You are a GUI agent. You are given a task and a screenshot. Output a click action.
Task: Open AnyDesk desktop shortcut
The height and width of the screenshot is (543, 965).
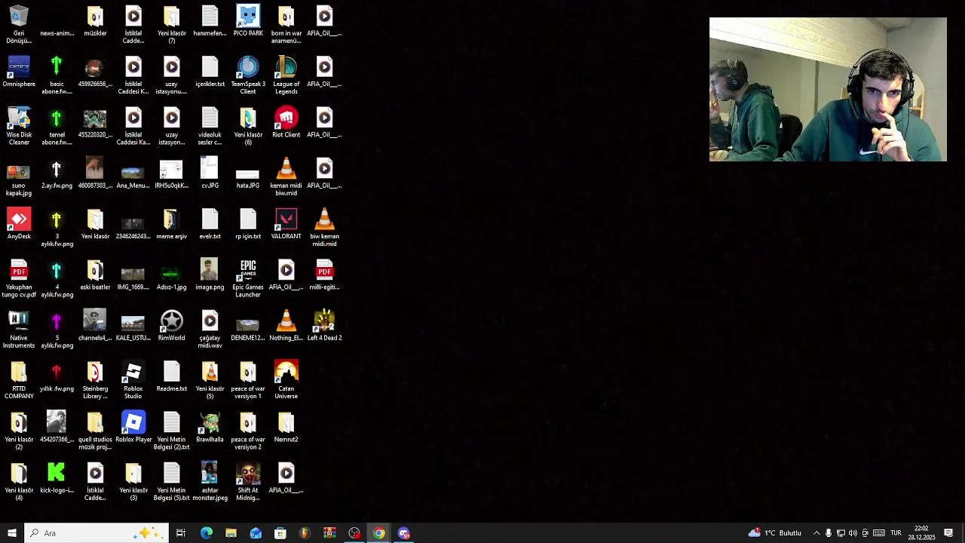click(19, 224)
